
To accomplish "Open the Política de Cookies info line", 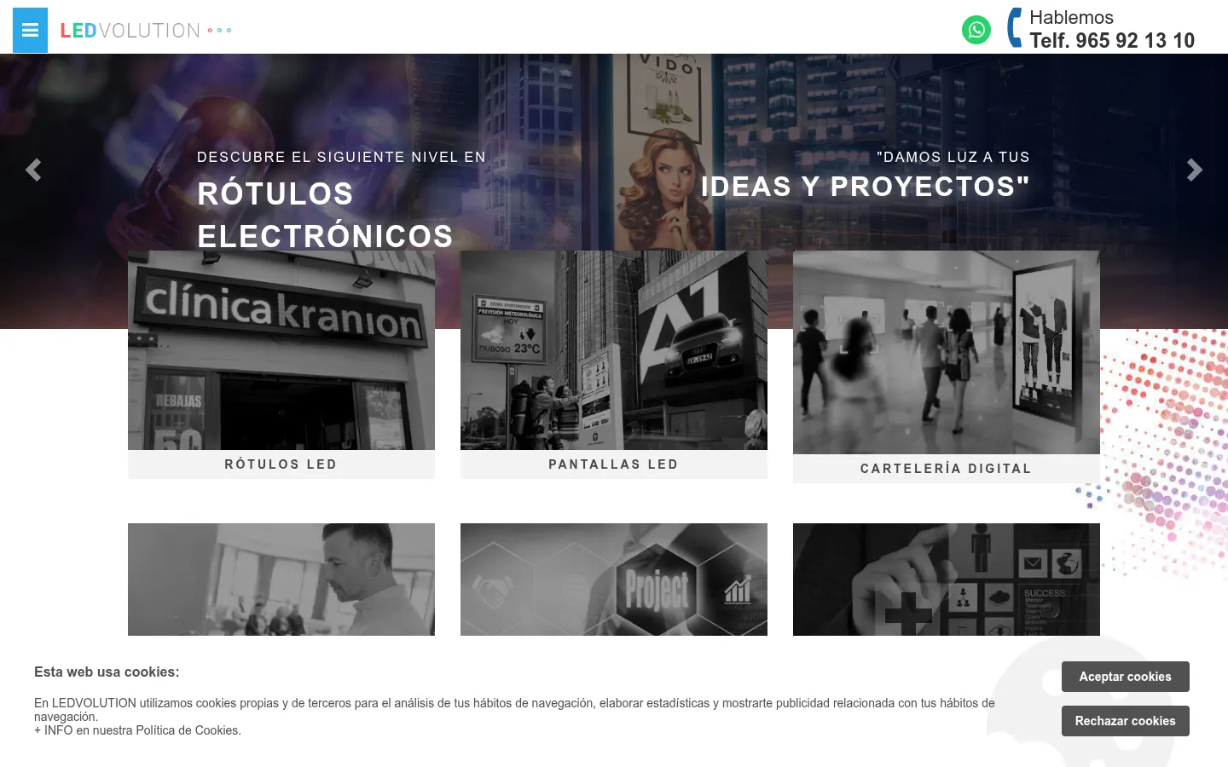I will (x=137, y=730).
